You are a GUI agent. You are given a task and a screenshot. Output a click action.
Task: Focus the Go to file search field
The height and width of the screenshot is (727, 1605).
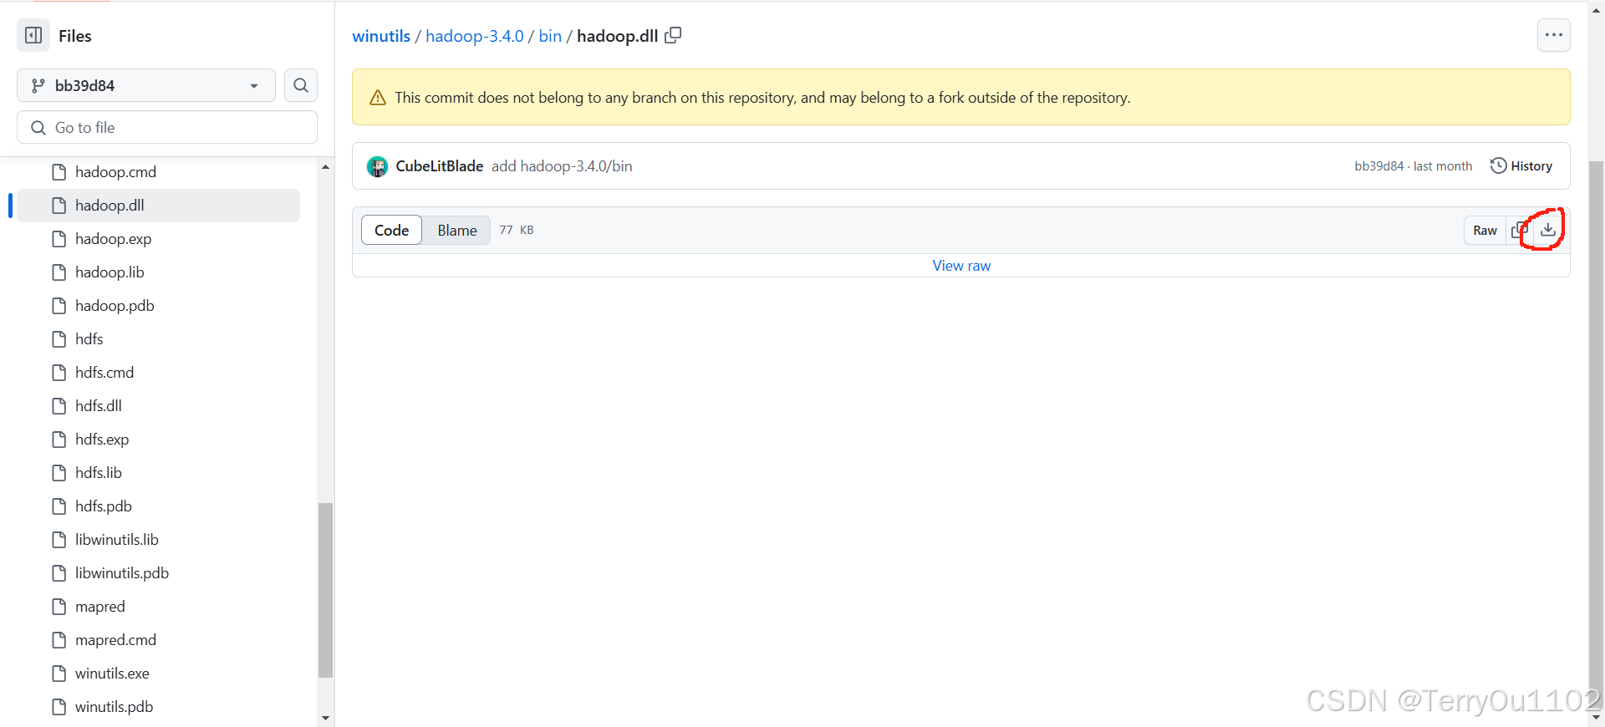[167, 128]
